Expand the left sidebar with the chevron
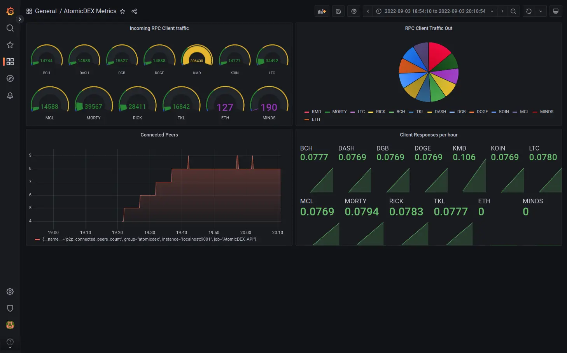This screenshot has height=353, width=567. (x=20, y=19)
